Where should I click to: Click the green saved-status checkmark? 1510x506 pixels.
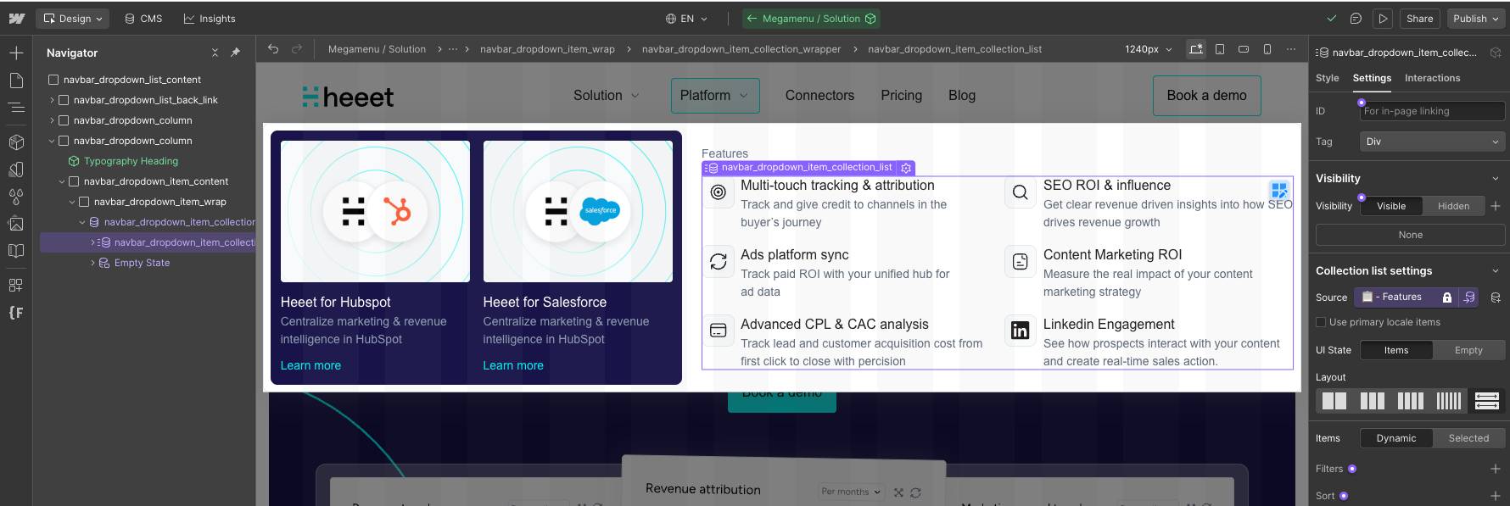1332,19
